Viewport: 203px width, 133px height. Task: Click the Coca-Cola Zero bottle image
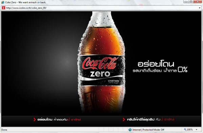[x=101, y=62]
